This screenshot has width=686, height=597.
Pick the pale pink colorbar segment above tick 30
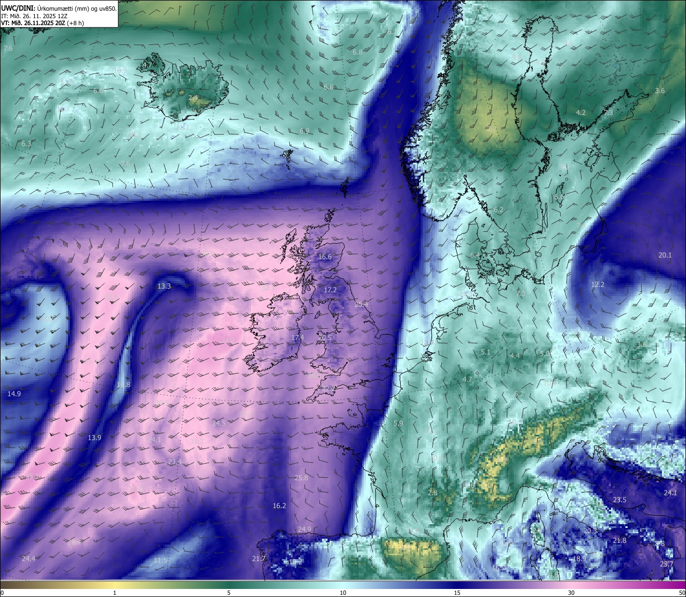[571, 584]
